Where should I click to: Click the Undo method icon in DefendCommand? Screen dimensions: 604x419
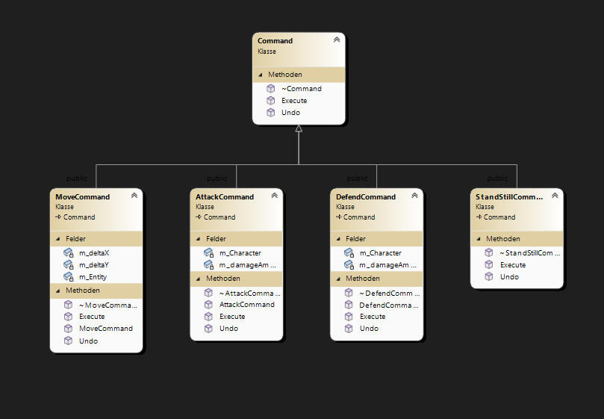(x=349, y=328)
